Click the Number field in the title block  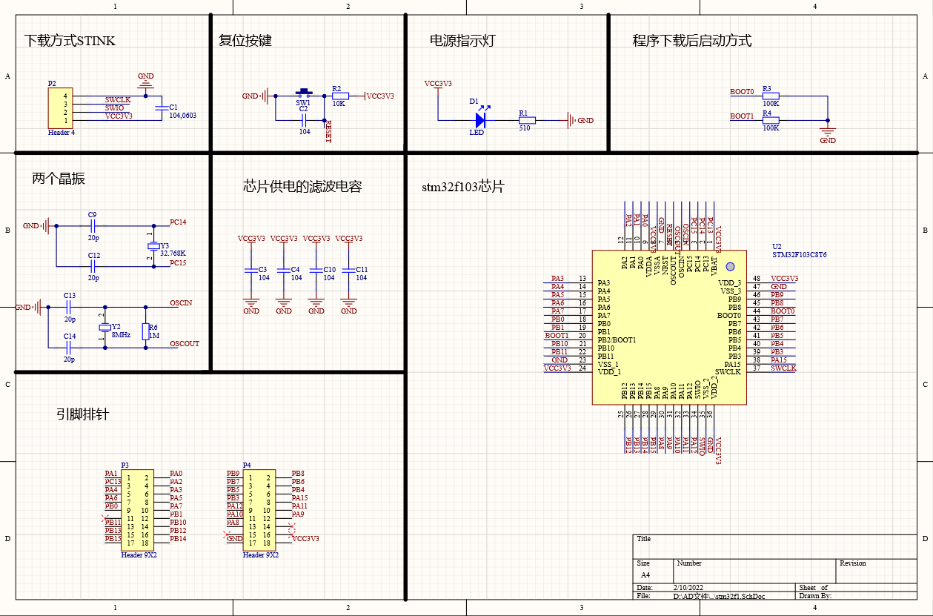754,572
